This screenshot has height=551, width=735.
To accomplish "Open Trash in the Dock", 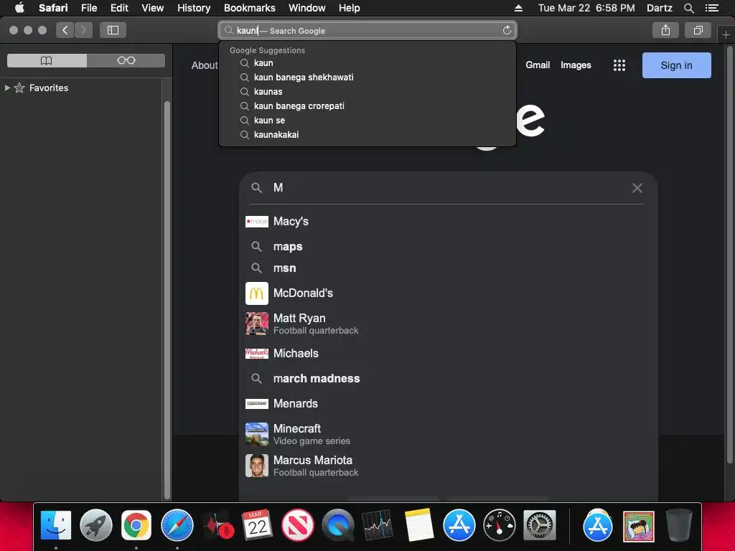I will 679,525.
